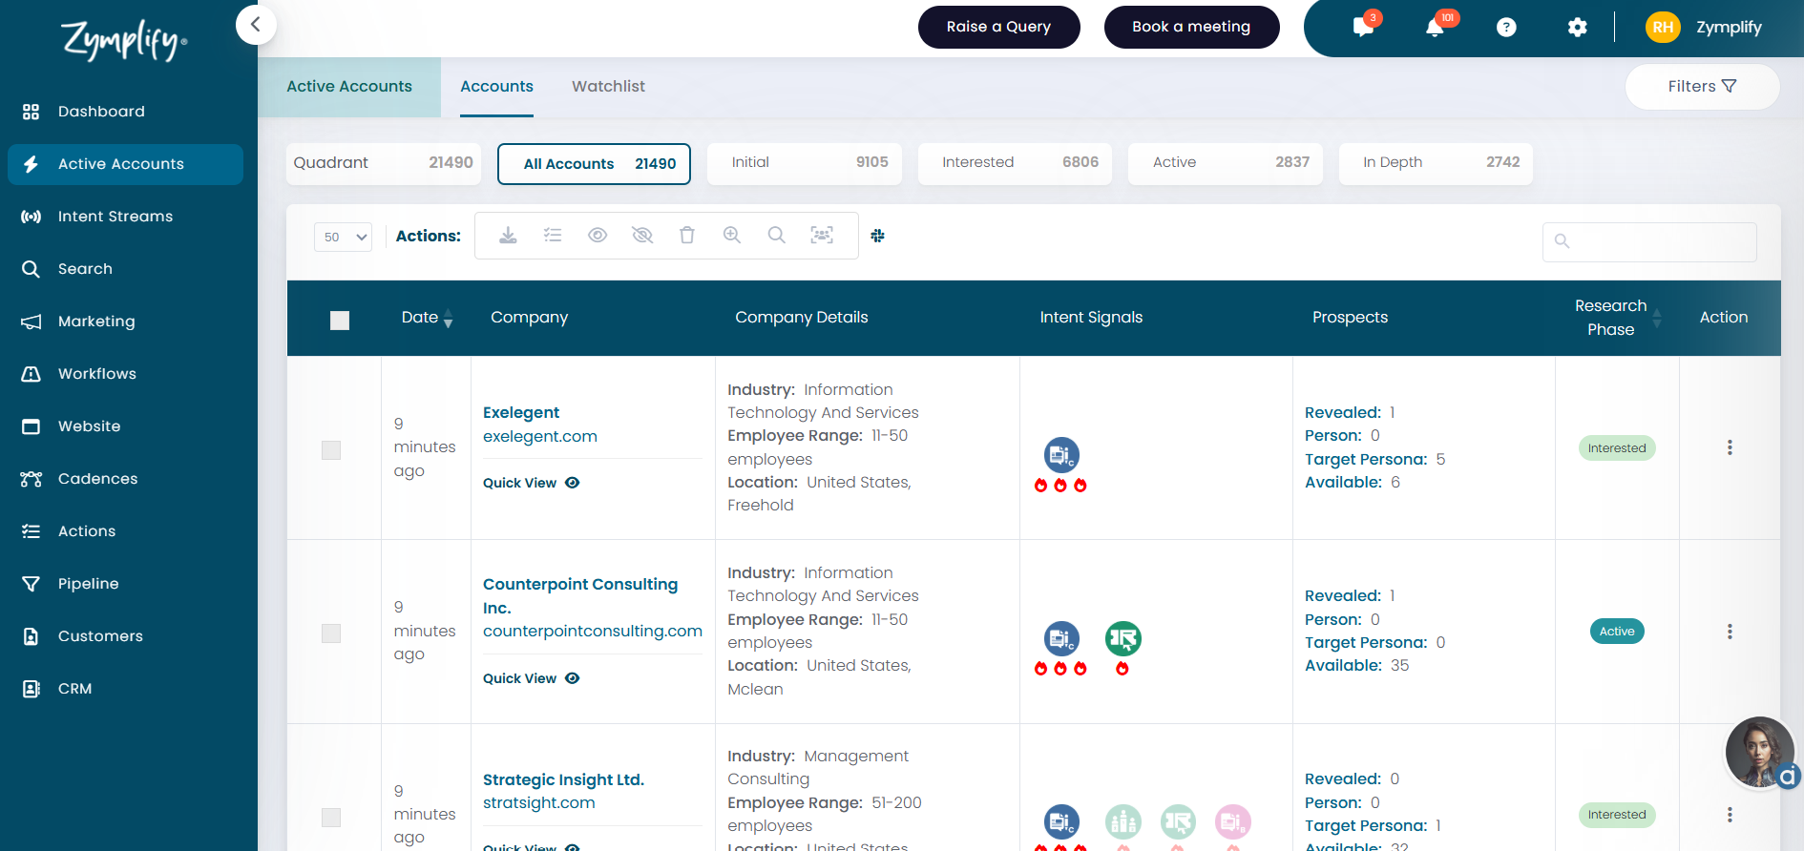This screenshot has width=1804, height=851.
Task: Open the rows-per-page dropdown showing 50
Action: pos(343,237)
